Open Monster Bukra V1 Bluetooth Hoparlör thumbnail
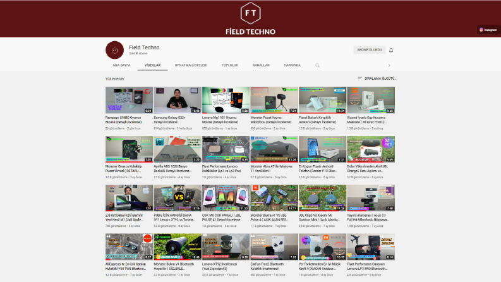 tap(178, 247)
